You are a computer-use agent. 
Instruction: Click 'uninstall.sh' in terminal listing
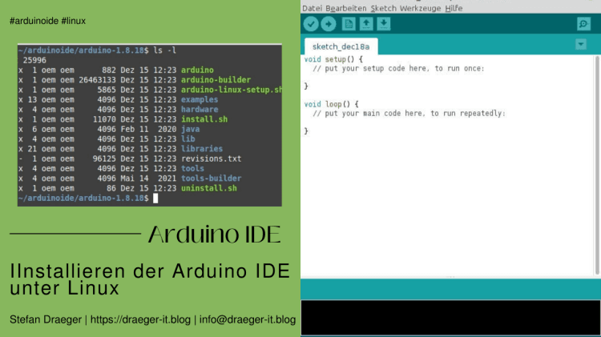coord(209,188)
